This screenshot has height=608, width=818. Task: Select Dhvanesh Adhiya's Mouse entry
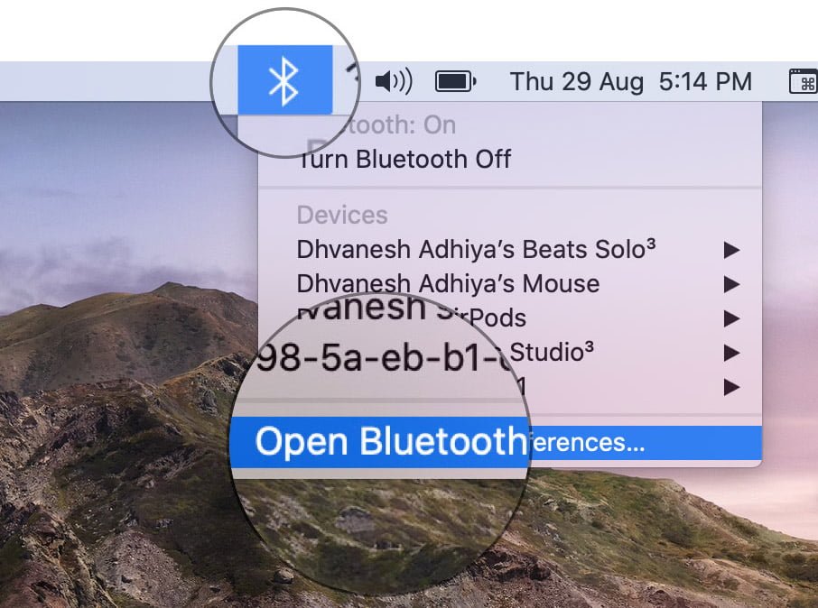[448, 283]
